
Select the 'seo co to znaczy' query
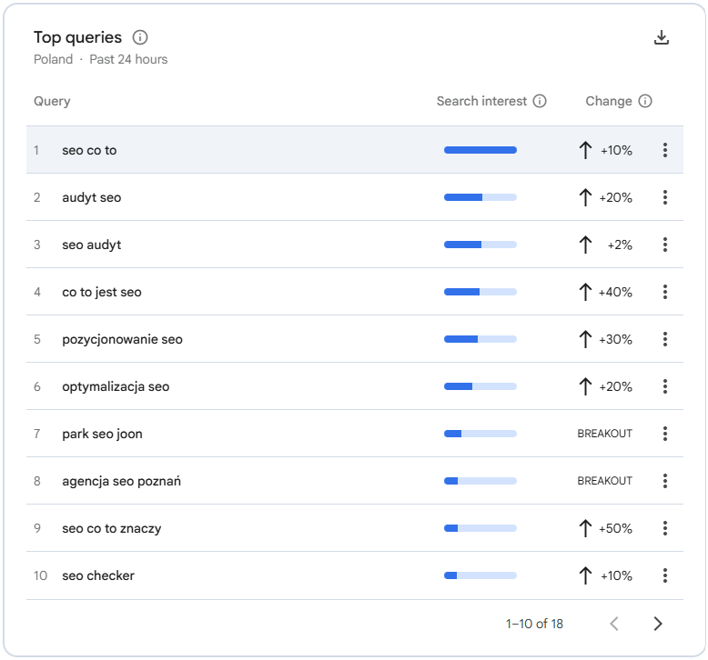pos(112,528)
